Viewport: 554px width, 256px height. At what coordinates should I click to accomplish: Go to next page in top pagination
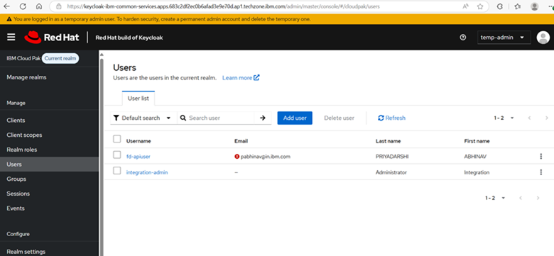pos(547,118)
